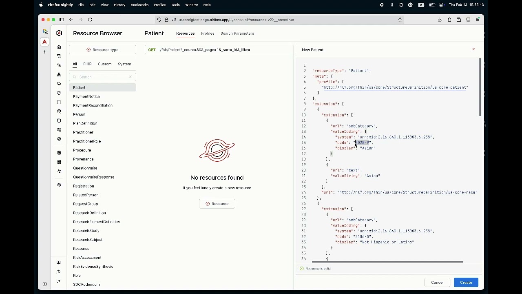Click the tracking protection shield icon
522x294 pixels.
pos(159,20)
